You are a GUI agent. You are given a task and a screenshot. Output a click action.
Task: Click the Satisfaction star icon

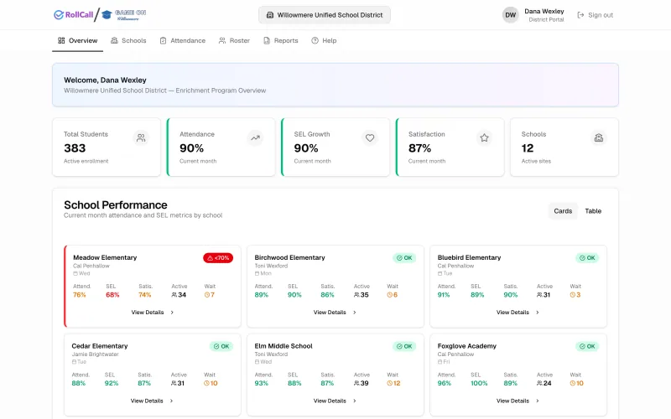tap(485, 138)
